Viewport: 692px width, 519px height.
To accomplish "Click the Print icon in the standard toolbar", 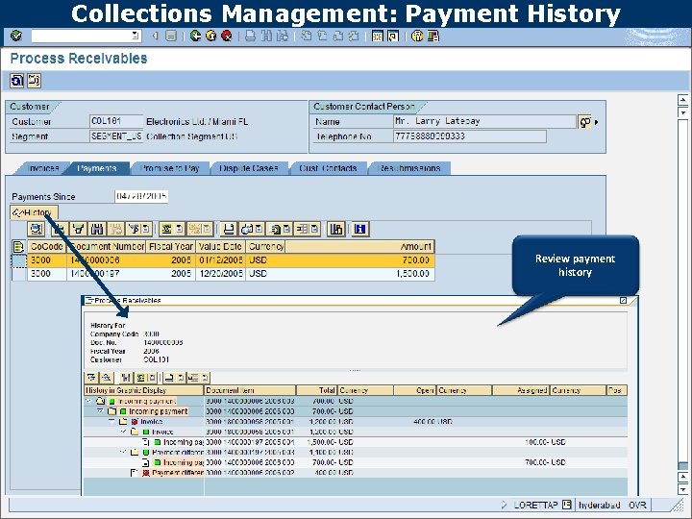I will [x=250, y=37].
